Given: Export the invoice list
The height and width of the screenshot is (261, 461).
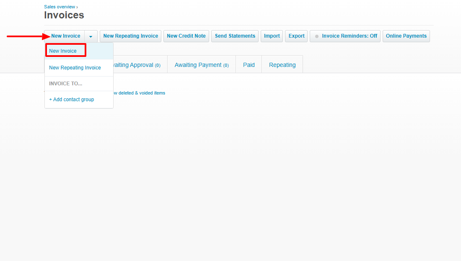Looking at the screenshot, I should (296, 36).
